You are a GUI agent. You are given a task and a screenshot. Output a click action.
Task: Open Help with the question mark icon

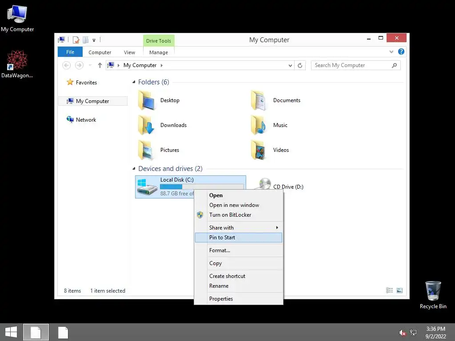(401, 52)
